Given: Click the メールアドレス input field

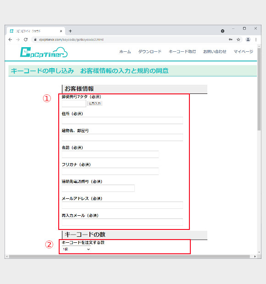Looking at the screenshot, I should click(122, 205).
